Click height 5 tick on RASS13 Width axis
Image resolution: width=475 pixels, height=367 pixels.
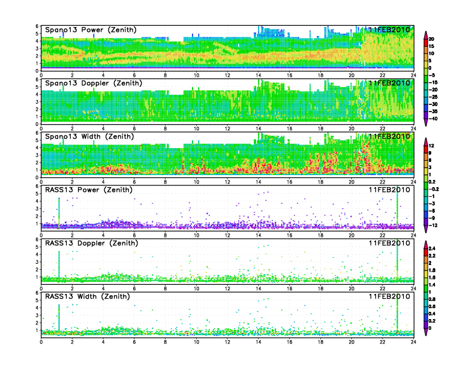coord(37,300)
